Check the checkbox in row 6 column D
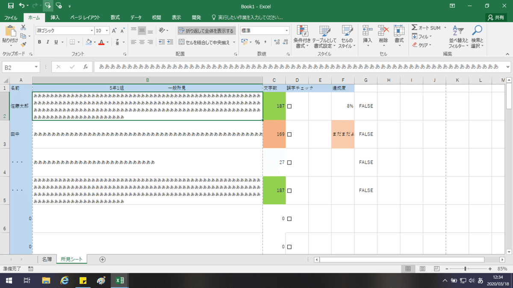Image resolution: width=513 pixels, height=288 pixels. click(289, 219)
